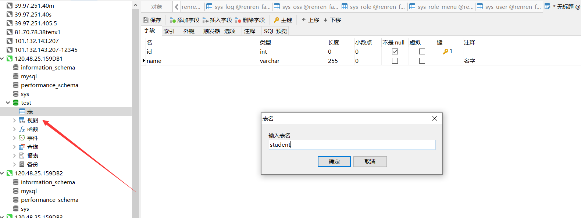Cancel the dialog with 取消 button
581x218 pixels.
click(x=370, y=162)
